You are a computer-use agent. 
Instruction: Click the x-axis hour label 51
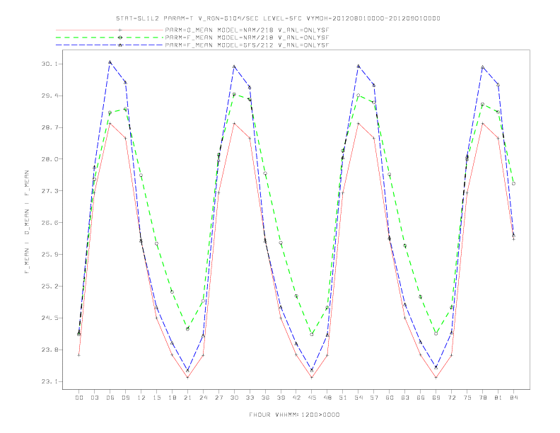tap(343, 398)
